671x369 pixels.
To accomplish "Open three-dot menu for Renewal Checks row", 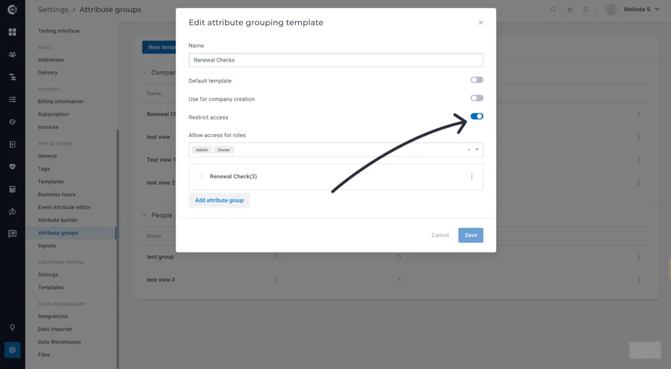I will 638,114.
